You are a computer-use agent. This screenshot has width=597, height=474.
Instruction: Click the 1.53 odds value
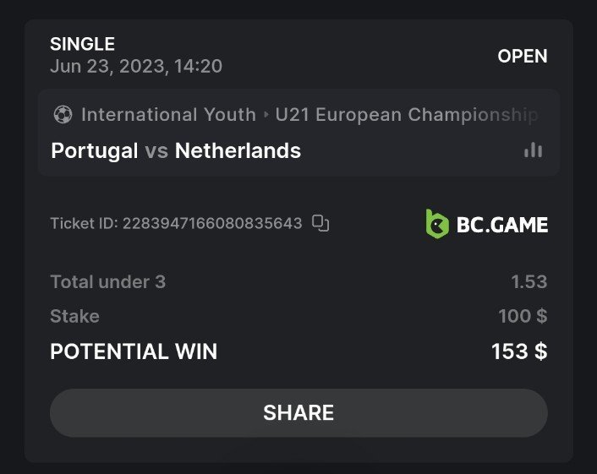(529, 281)
